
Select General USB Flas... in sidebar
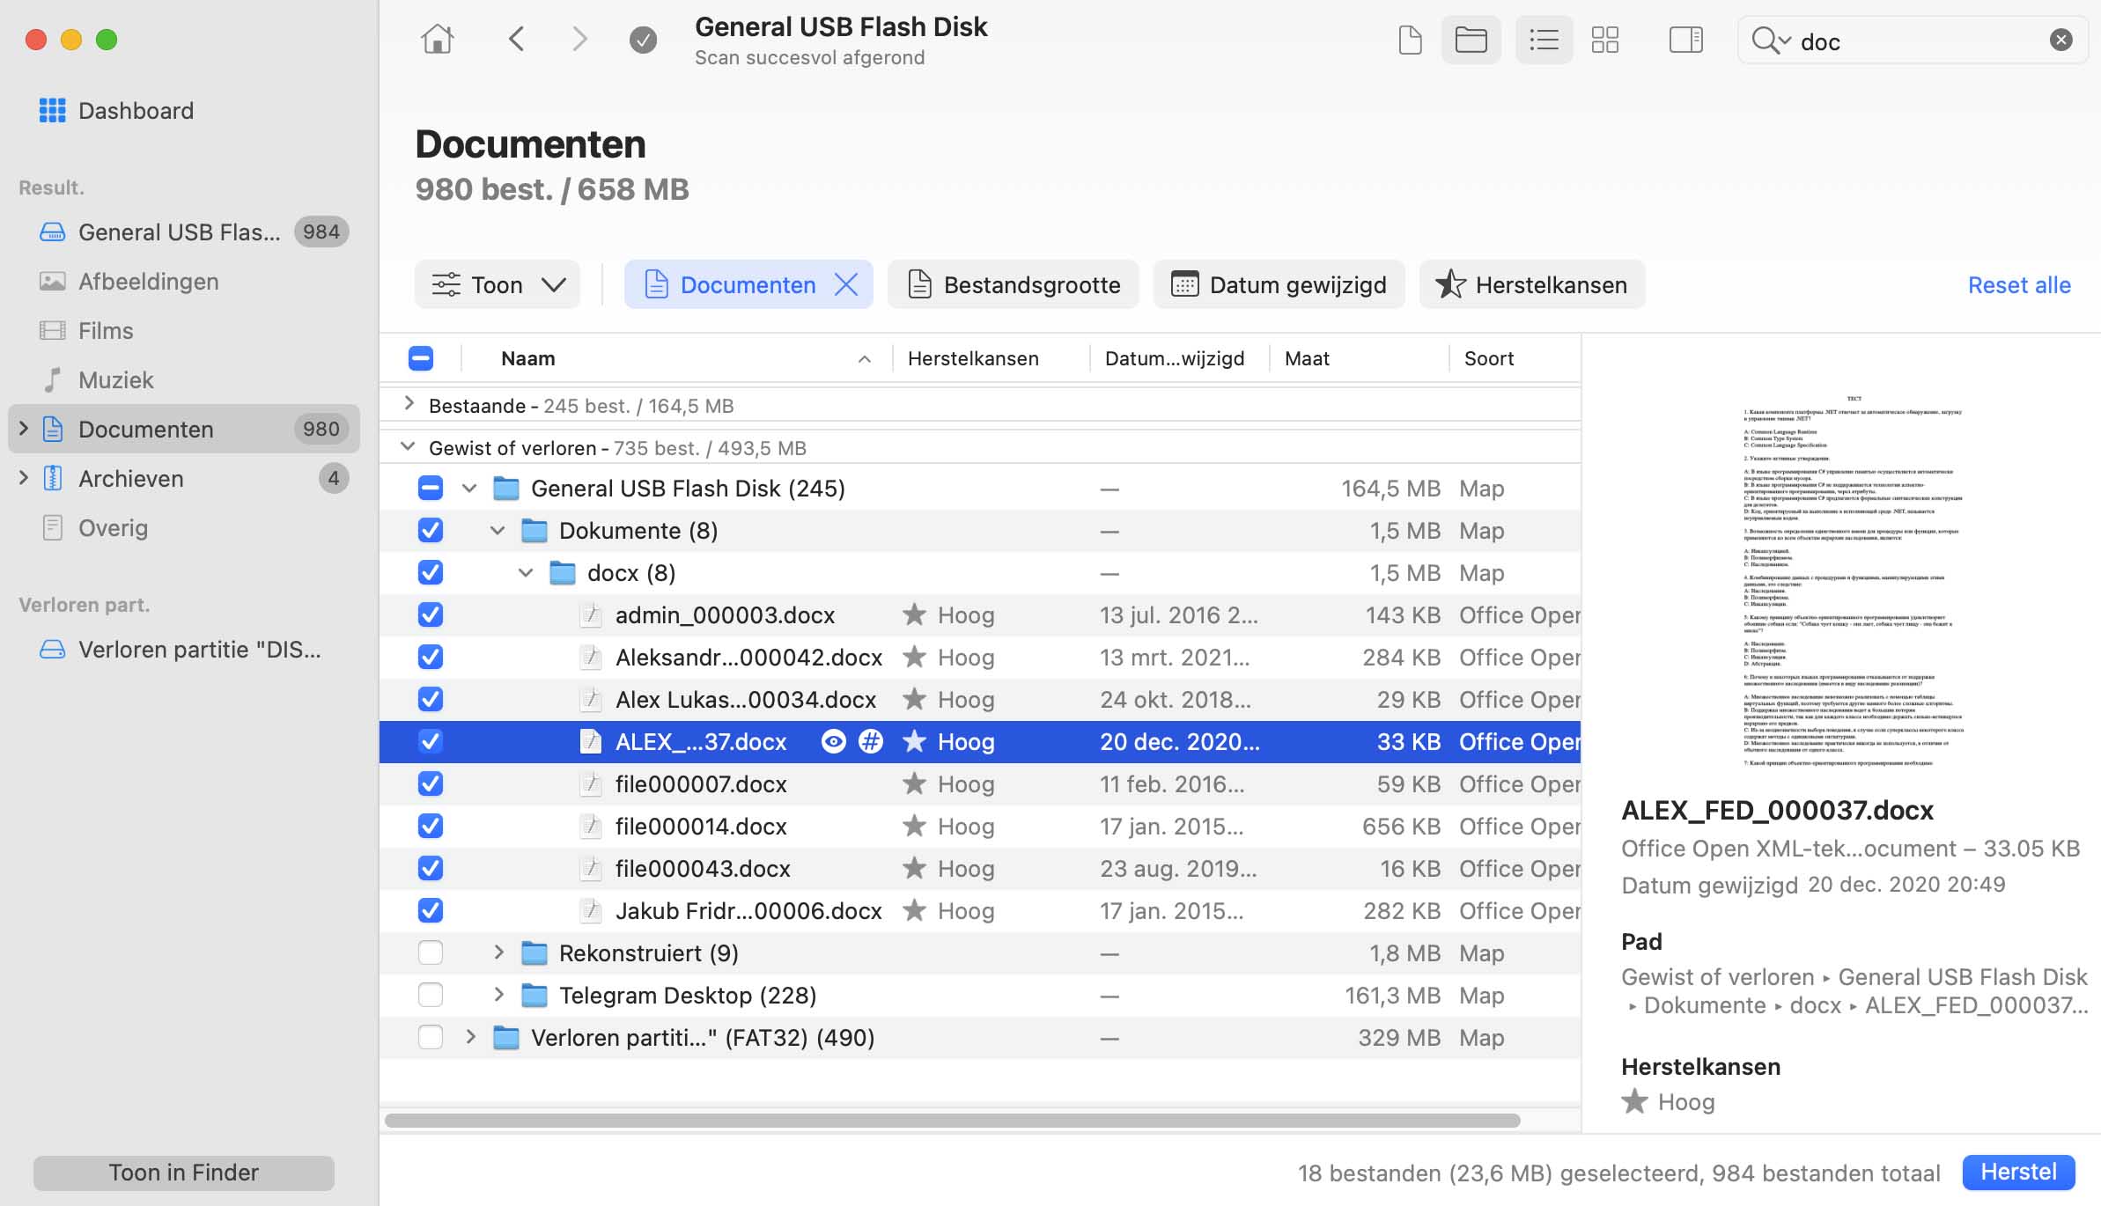pos(184,232)
